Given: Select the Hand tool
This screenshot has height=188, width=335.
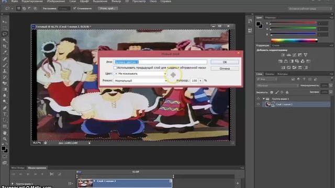Looking at the screenshot, I should click(x=5, y=133).
